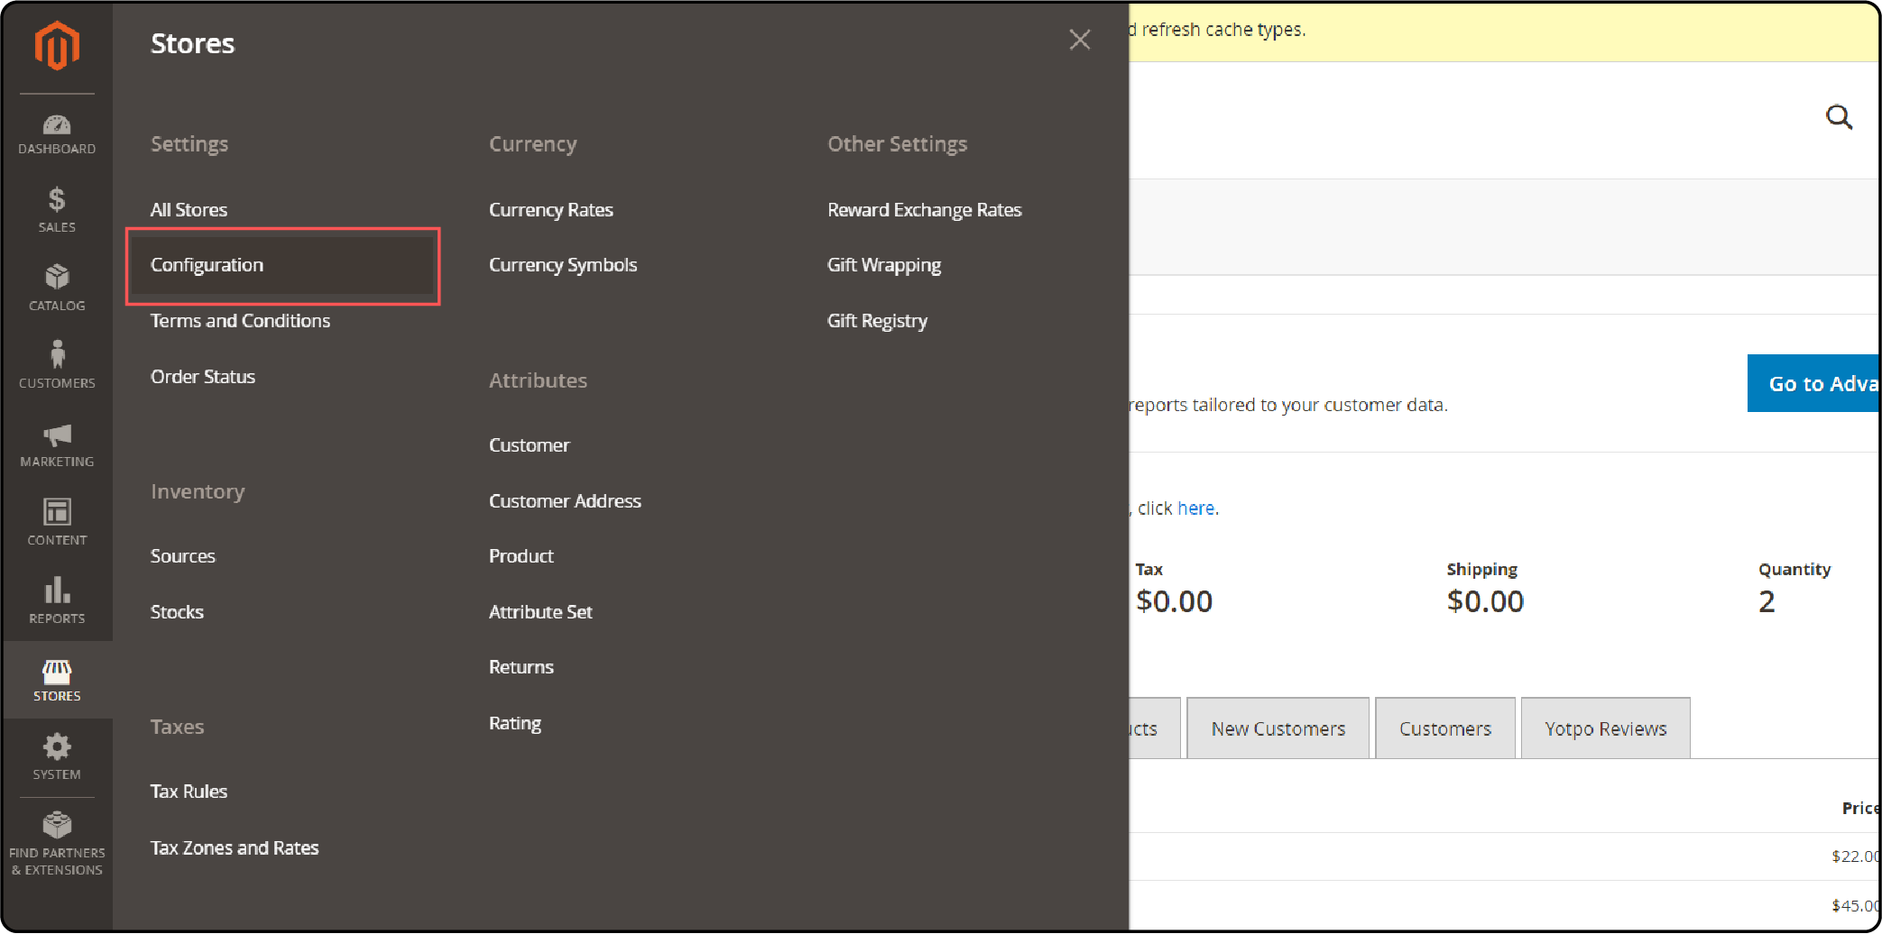The image size is (1882, 934).
Task: Open Customer attributes
Action: coord(530,445)
